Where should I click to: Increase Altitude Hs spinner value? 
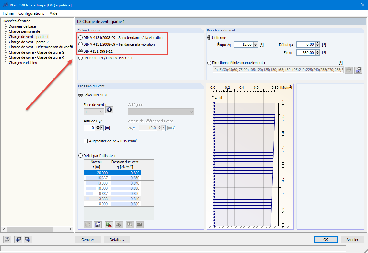click(x=98, y=126)
